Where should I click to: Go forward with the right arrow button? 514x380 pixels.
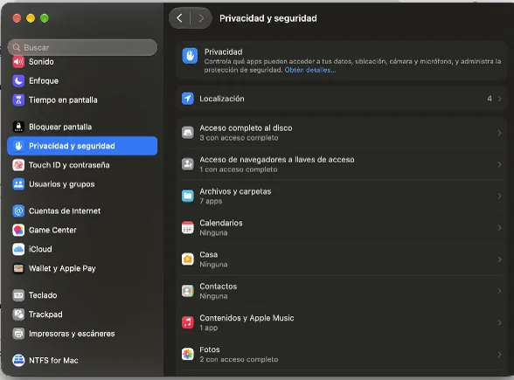[201, 18]
